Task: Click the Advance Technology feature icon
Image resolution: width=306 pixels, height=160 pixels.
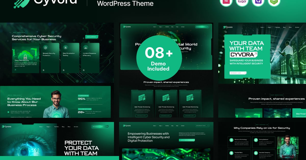Action: pyautogui.click(x=231, y=140)
